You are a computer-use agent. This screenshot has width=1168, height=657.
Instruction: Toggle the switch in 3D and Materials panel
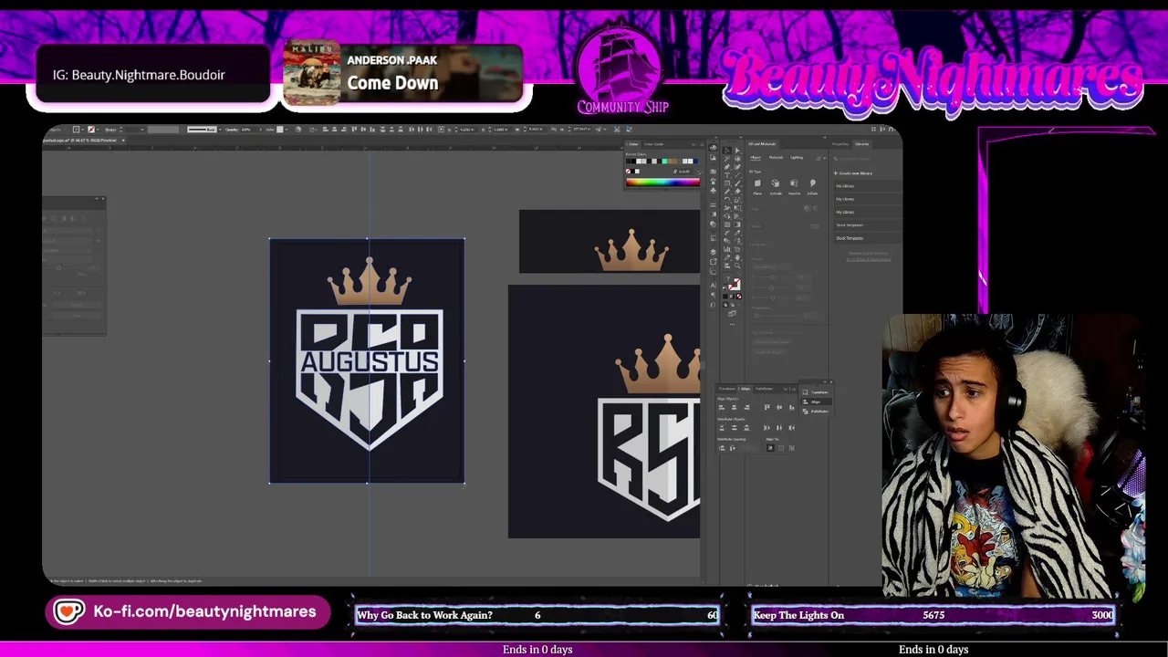click(x=815, y=226)
